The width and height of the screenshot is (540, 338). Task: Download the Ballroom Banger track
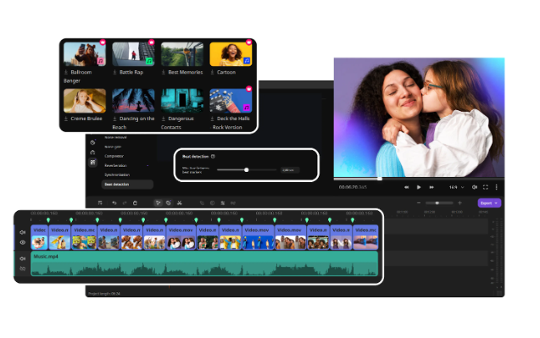click(66, 72)
